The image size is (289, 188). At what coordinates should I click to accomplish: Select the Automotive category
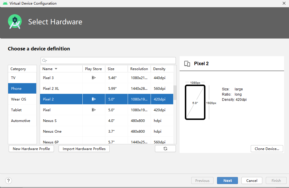pyautogui.click(x=22, y=121)
